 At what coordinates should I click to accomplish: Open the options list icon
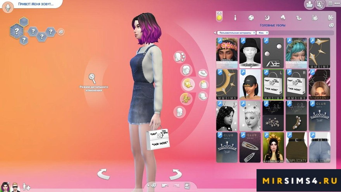click(330, 4)
